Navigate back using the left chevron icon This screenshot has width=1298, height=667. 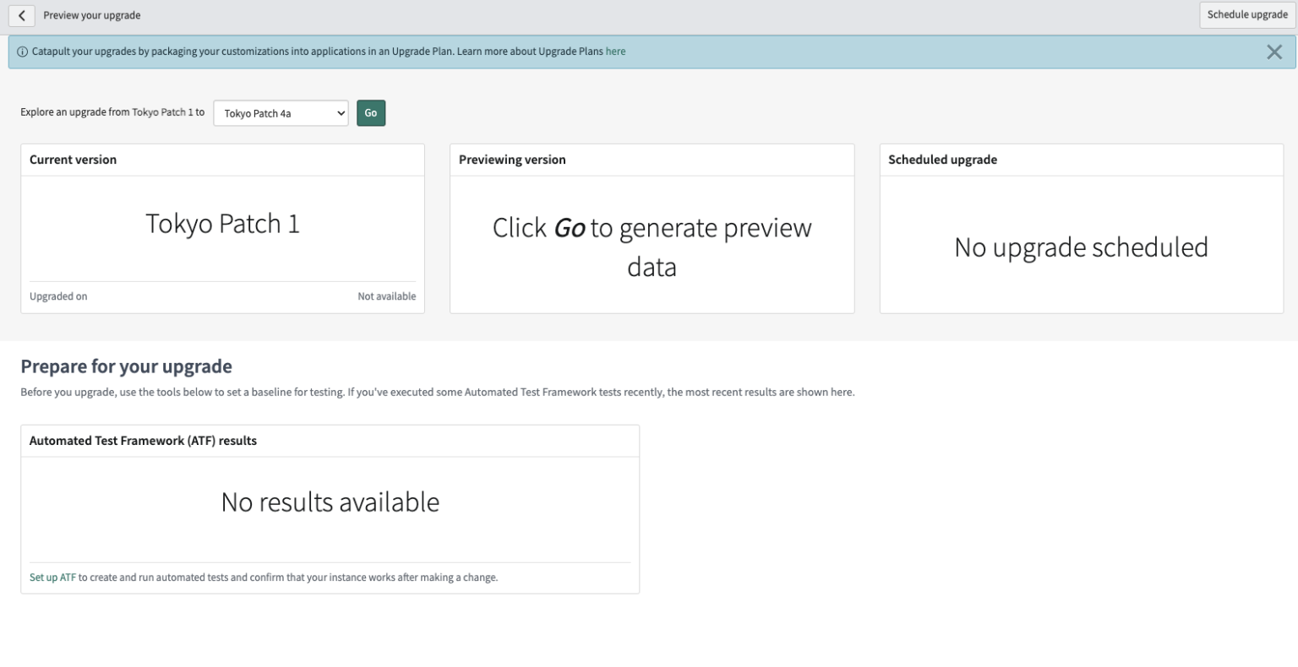tap(21, 14)
